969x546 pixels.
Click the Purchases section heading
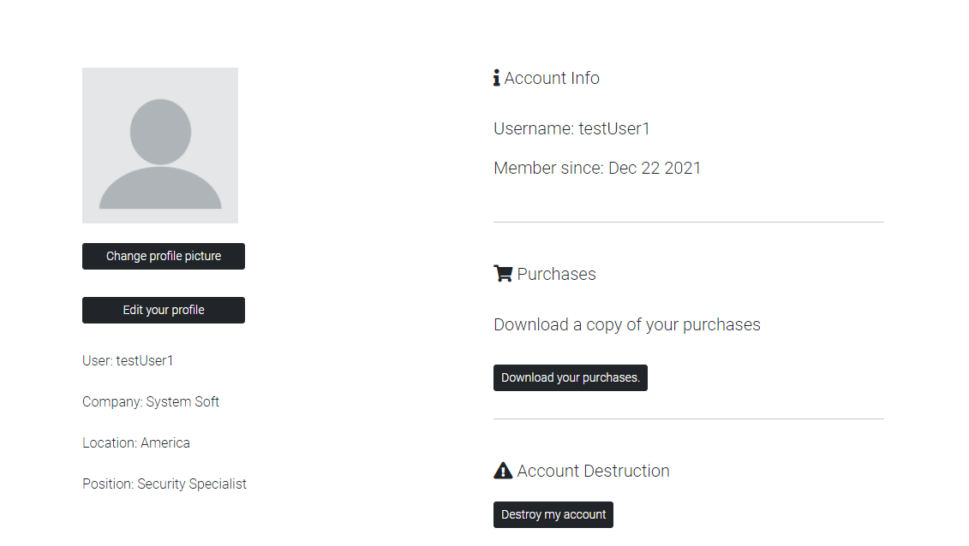pos(557,274)
